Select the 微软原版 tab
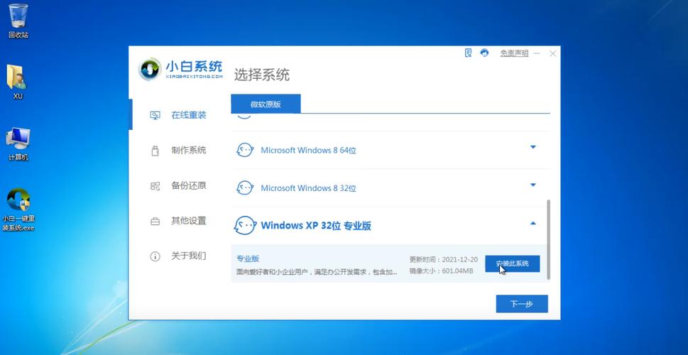Viewport: 688px width, 355px height. tap(266, 104)
